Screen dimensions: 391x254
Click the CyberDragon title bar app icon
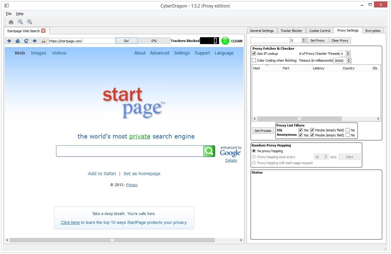pos(6,6)
